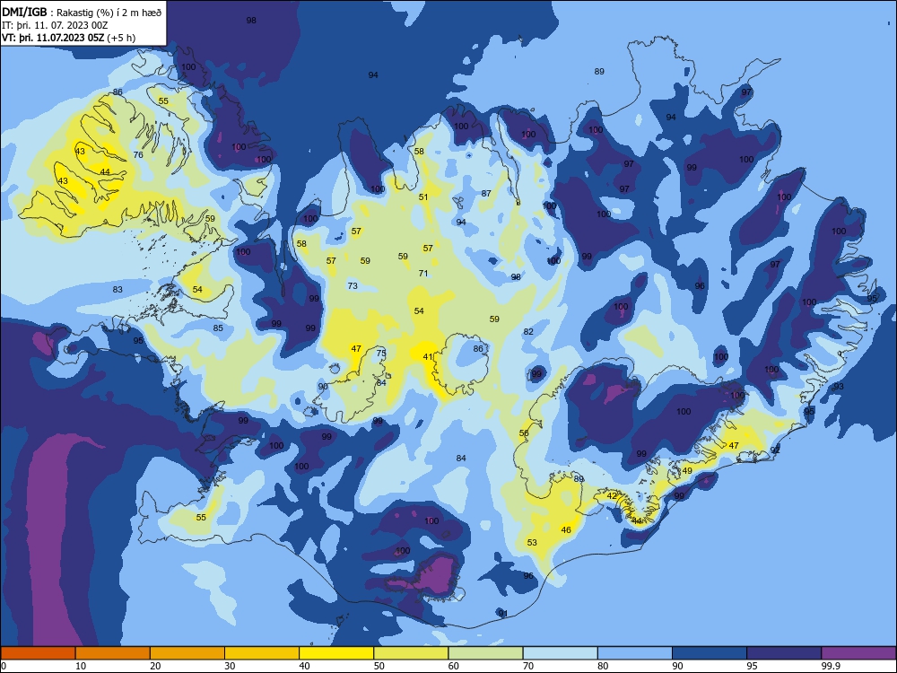Click the pale blue 70–80 legend swatch
This screenshot has width=897, height=673.
560,653
